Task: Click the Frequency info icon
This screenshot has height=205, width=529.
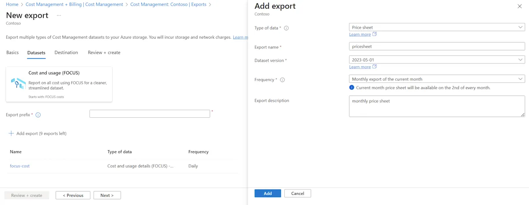Action: (x=282, y=80)
